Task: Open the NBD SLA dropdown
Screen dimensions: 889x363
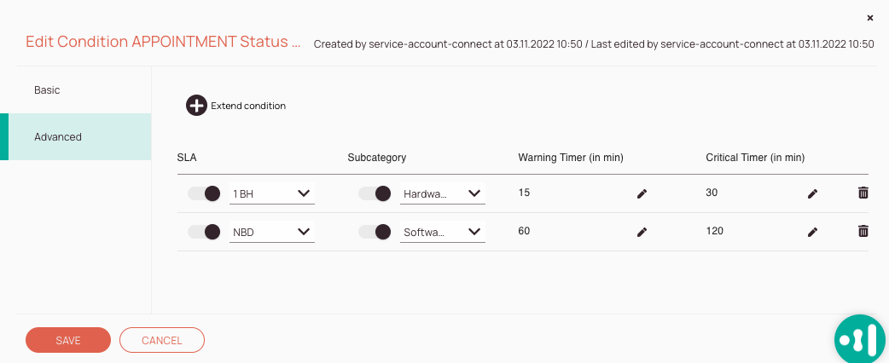Action: coord(272,232)
